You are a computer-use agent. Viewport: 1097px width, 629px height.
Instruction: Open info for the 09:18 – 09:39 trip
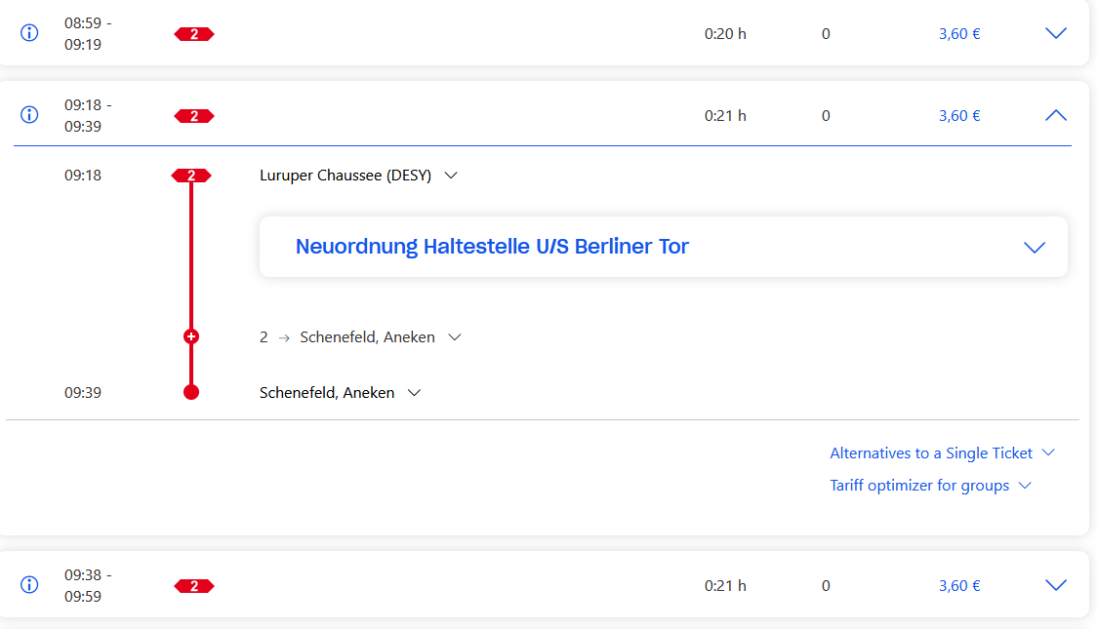(x=29, y=115)
